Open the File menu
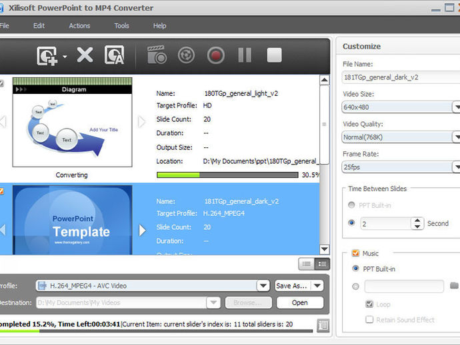Image resolution: width=460 pixels, height=345 pixels. tap(4, 26)
